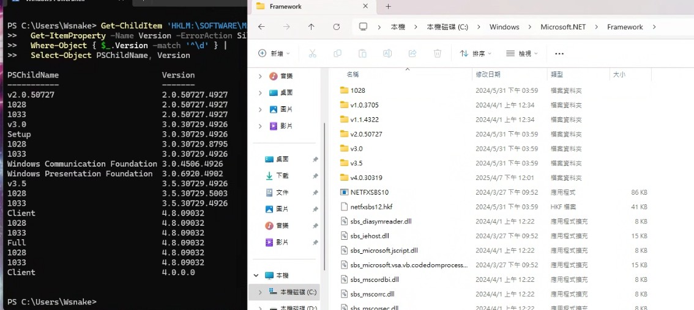694x310 pixels.
Task: Open a new Explorer tab with plus
Action: pyautogui.click(x=388, y=6)
